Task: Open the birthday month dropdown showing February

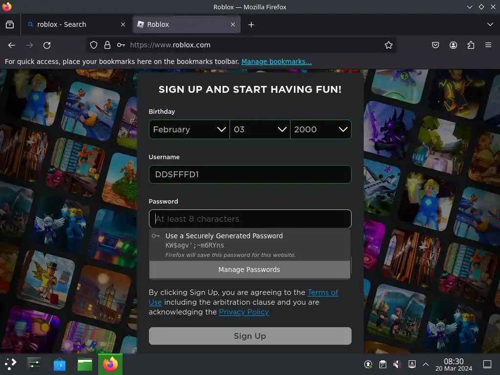Action: pyautogui.click(x=189, y=129)
